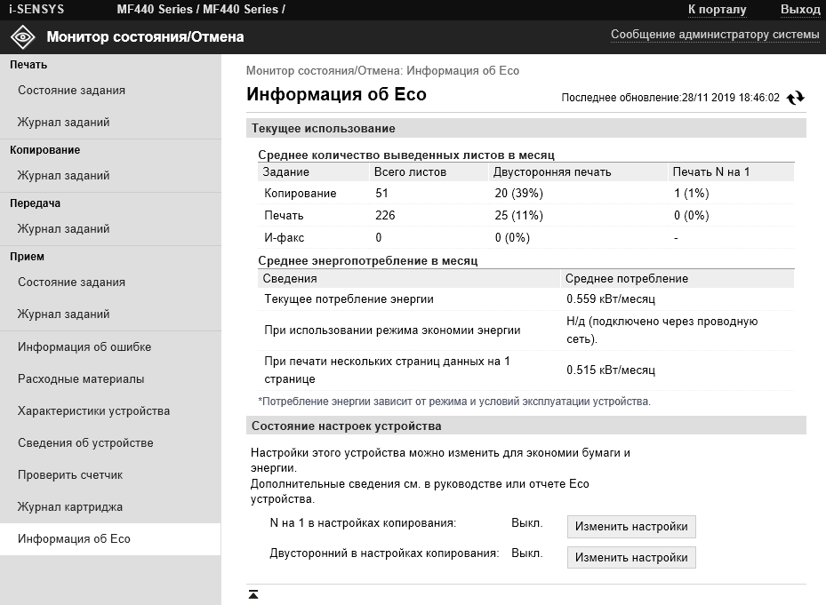Open Сведения об устройстве page
This screenshot has width=826, height=605.
pyautogui.click(x=85, y=443)
